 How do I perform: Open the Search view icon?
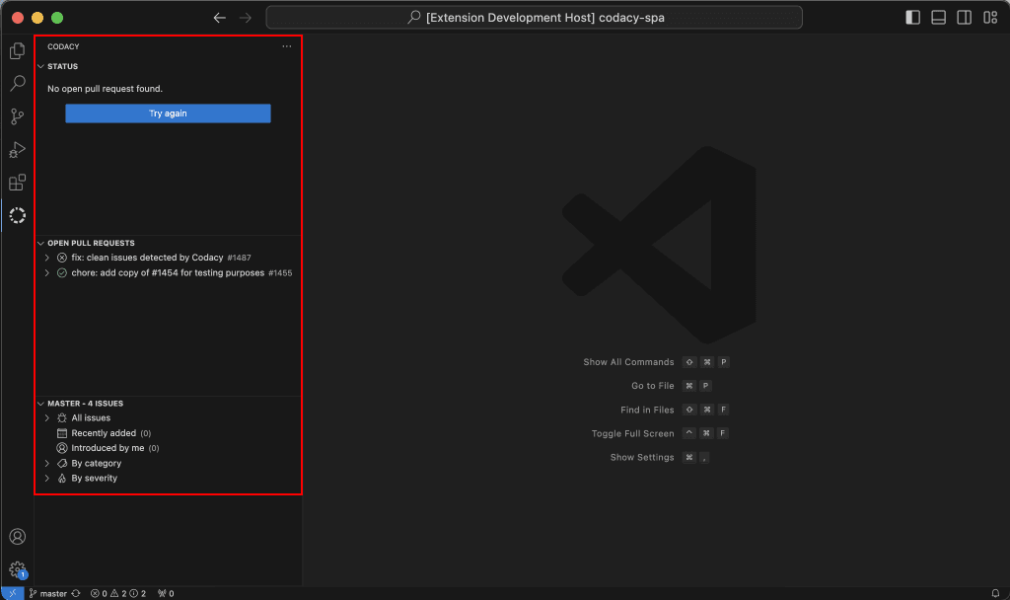17,84
